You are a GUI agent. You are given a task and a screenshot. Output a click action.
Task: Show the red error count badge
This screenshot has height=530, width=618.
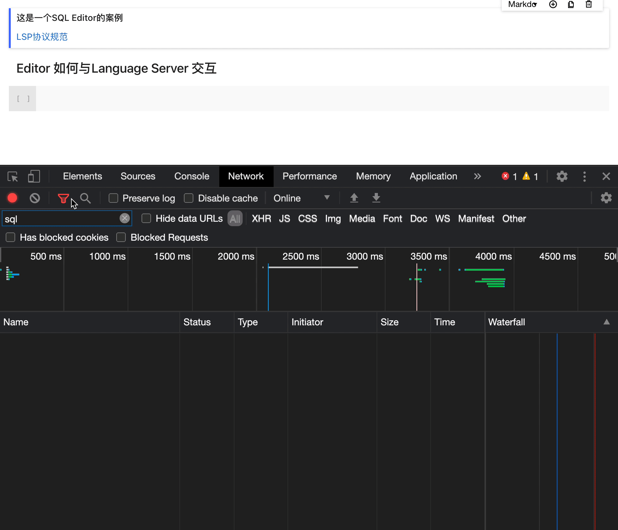(x=509, y=176)
